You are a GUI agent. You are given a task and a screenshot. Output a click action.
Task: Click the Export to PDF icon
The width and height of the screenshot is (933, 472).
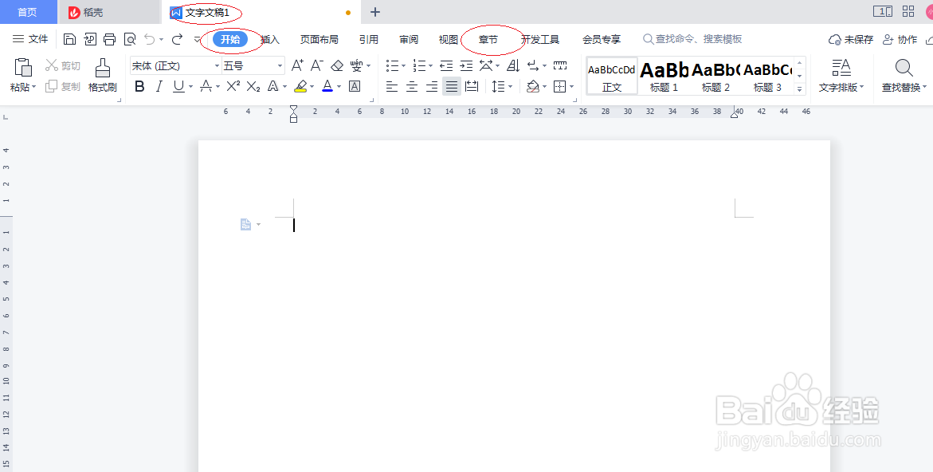(90, 39)
